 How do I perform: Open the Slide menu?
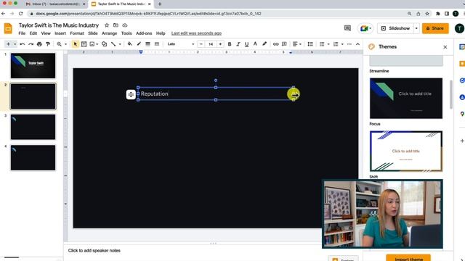tap(93, 33)
